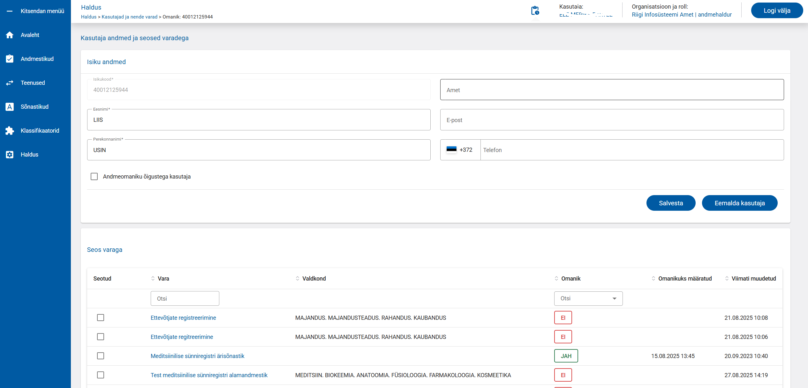The image size is (808, 388).
Task: Collapse sidebar with Kitsendan menüü icon
Action: 10,11
